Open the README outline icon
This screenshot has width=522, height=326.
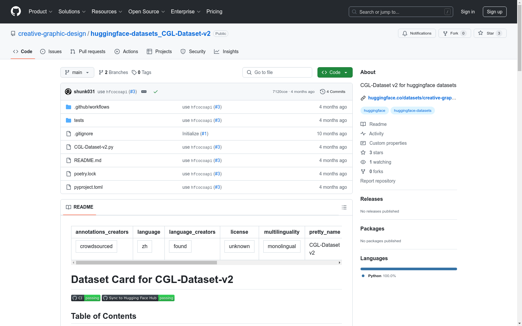pos(344,207)
